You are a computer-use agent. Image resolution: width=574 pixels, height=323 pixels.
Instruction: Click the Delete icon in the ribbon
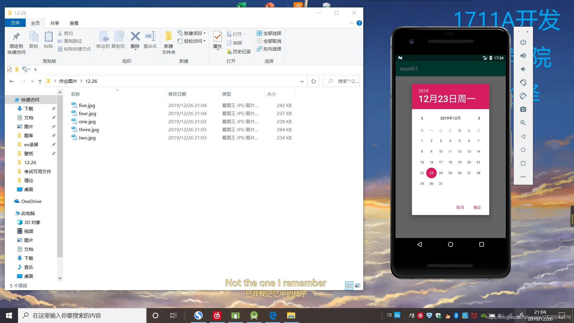[135, 37]
